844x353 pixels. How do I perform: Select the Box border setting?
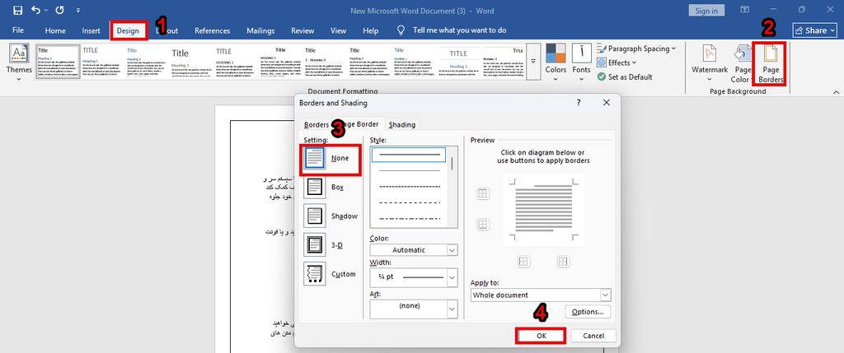pos(325,187)
